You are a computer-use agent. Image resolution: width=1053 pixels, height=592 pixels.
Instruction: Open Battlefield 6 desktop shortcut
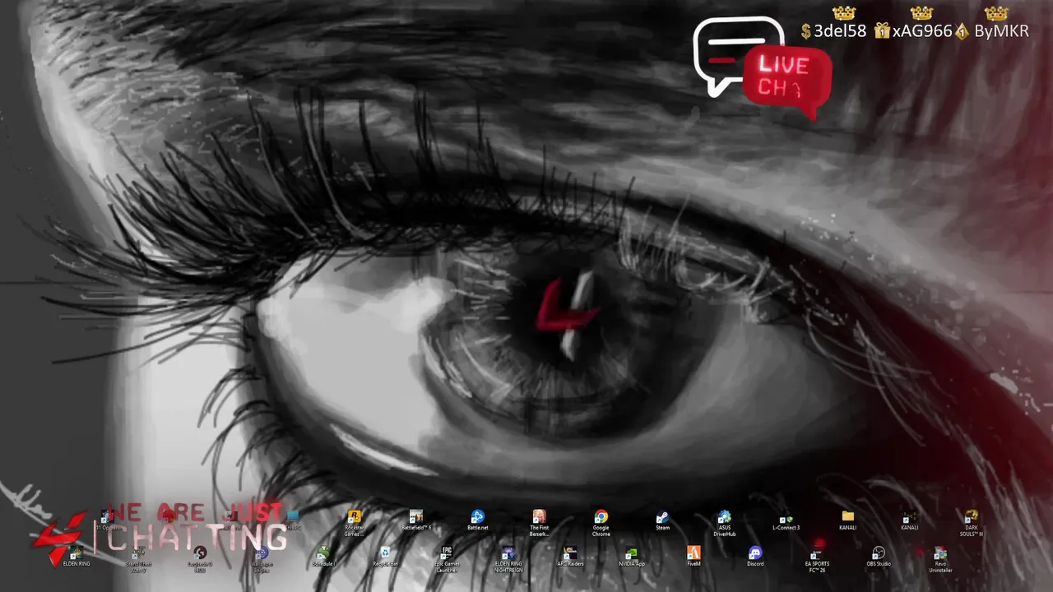(x=416, y=520)
